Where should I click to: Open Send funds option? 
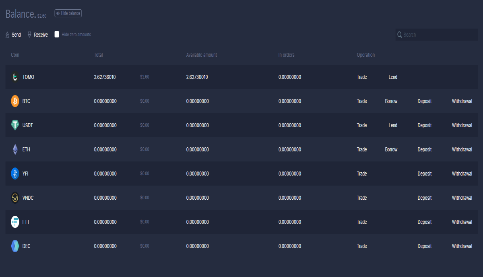(x=13, y=35)
